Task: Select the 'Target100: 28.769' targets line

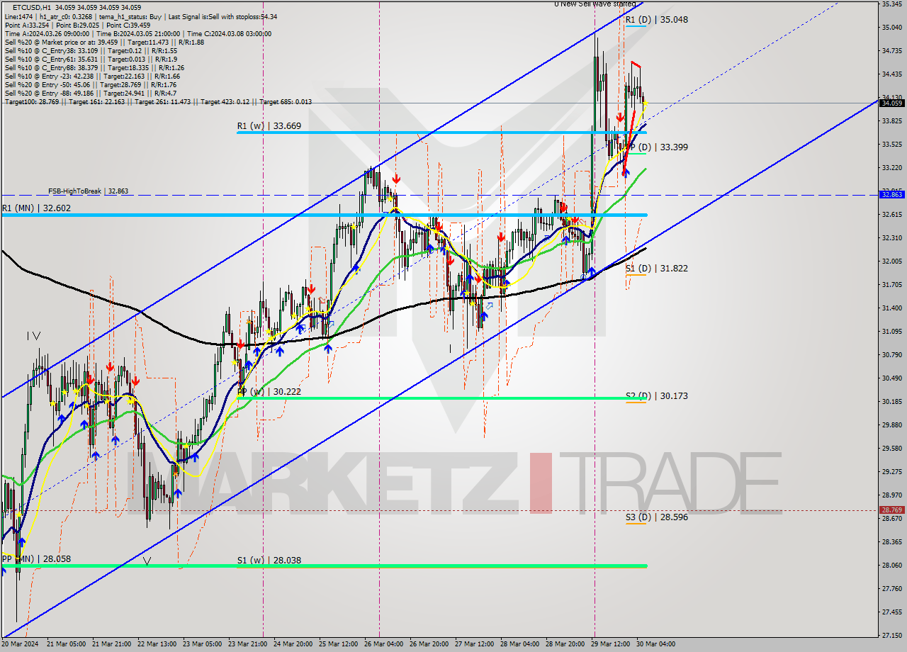Action: pyautogui.click(x=158, y=102)
